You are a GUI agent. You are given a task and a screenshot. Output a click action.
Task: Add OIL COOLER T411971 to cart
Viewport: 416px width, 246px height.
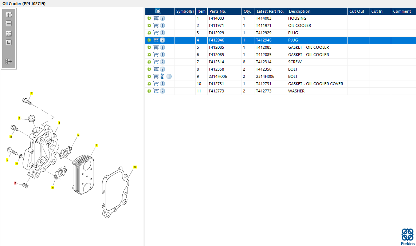[x=156, y=25]
